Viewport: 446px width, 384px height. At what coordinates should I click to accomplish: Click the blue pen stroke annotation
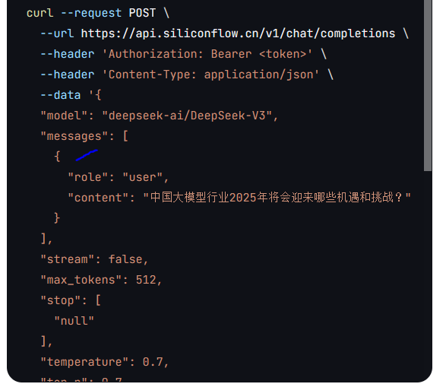[x=87, y=155]
